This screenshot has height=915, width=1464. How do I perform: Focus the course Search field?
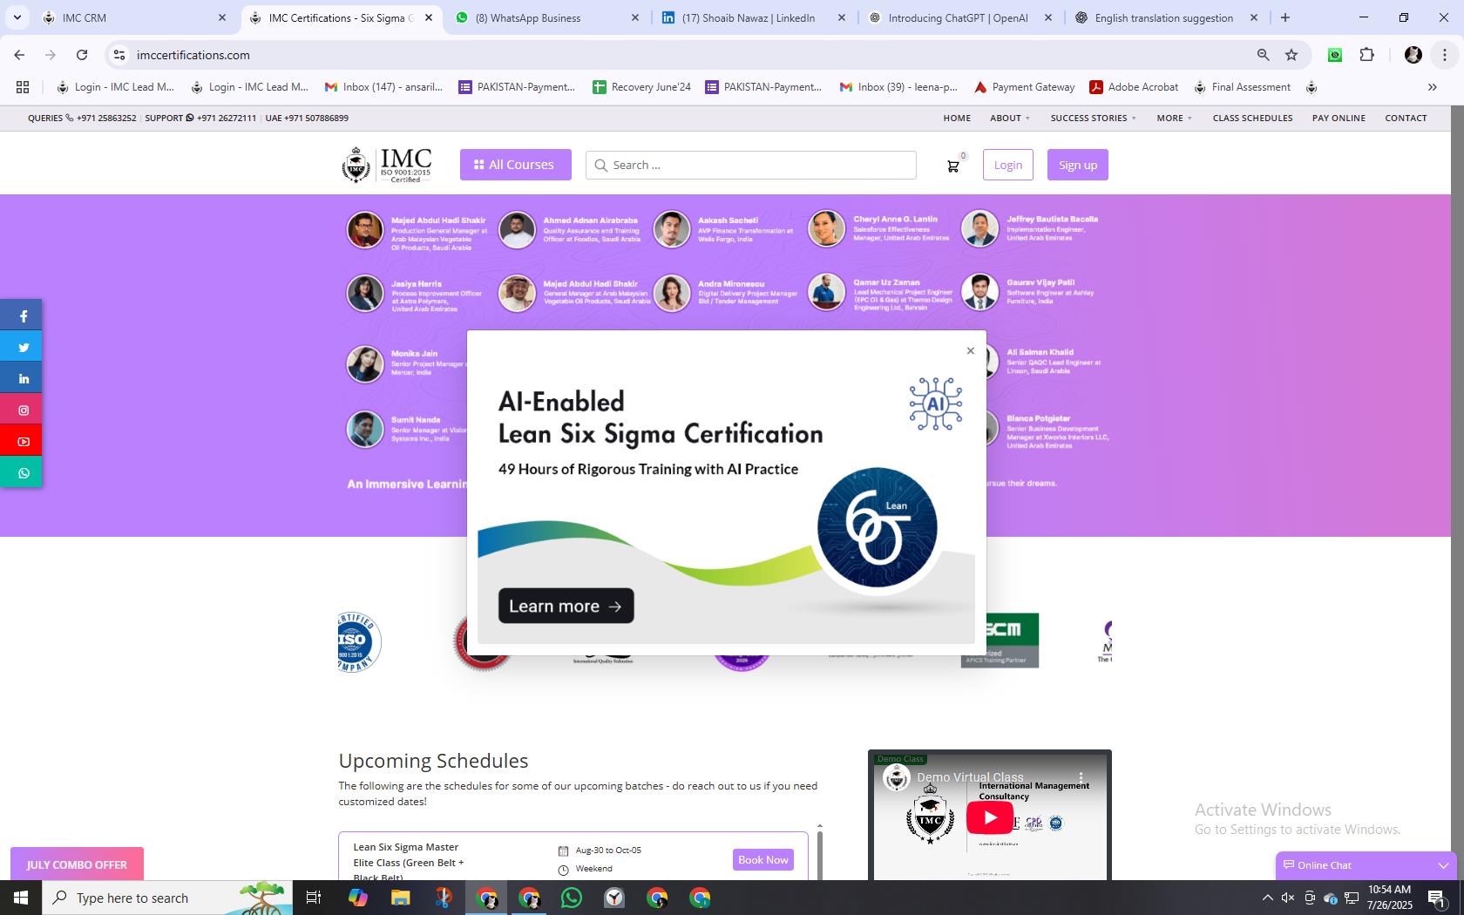750,166
